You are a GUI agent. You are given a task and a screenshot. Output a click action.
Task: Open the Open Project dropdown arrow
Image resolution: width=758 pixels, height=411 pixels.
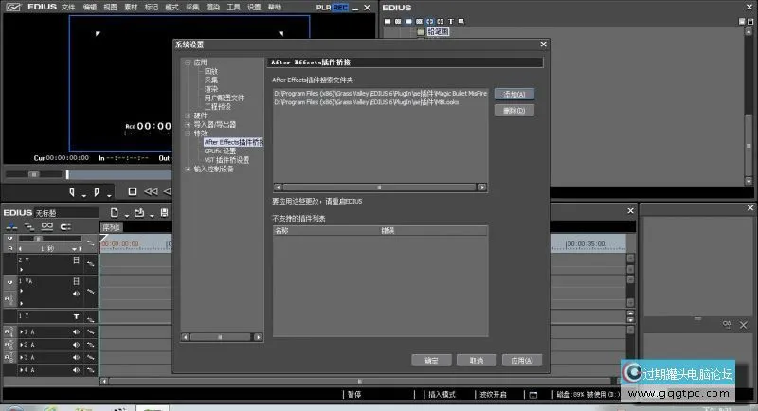click(x=152, y=215)
